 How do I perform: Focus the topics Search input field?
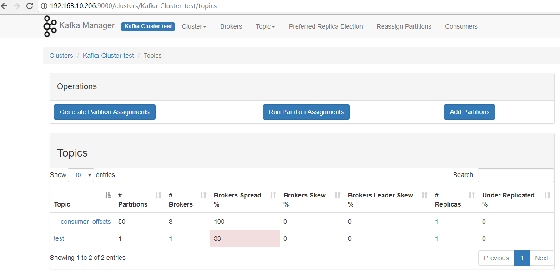tap(516, 175)
